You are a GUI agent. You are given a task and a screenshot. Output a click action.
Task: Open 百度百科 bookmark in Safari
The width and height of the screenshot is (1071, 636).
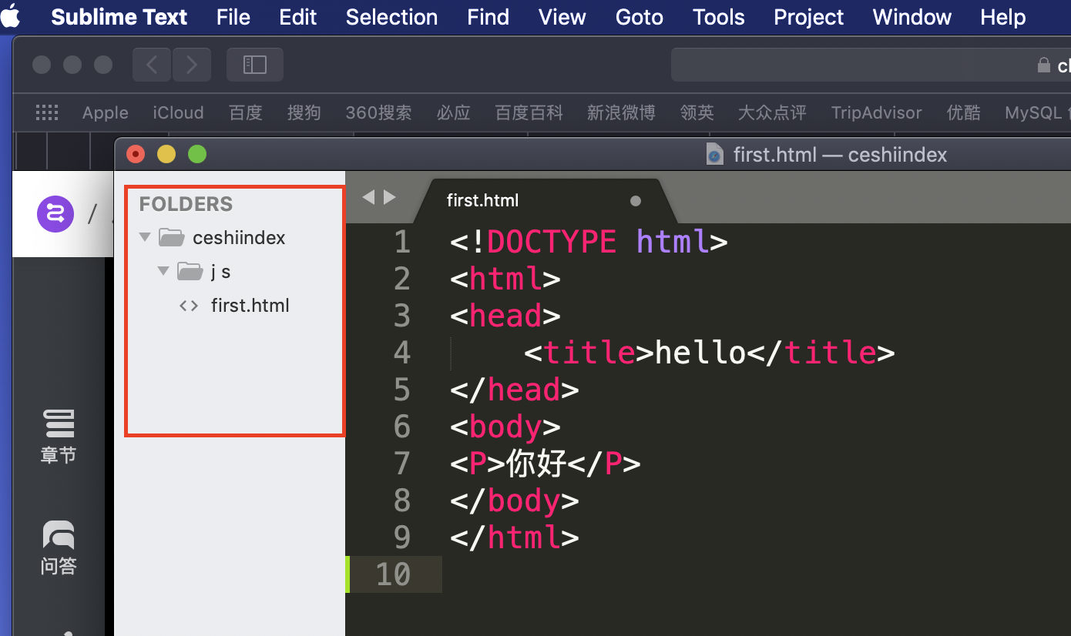point(529,112)
